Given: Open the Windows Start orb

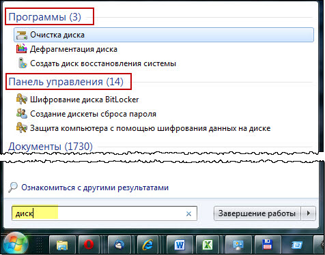Looking at the screenshot, I should tap(16, 244).
